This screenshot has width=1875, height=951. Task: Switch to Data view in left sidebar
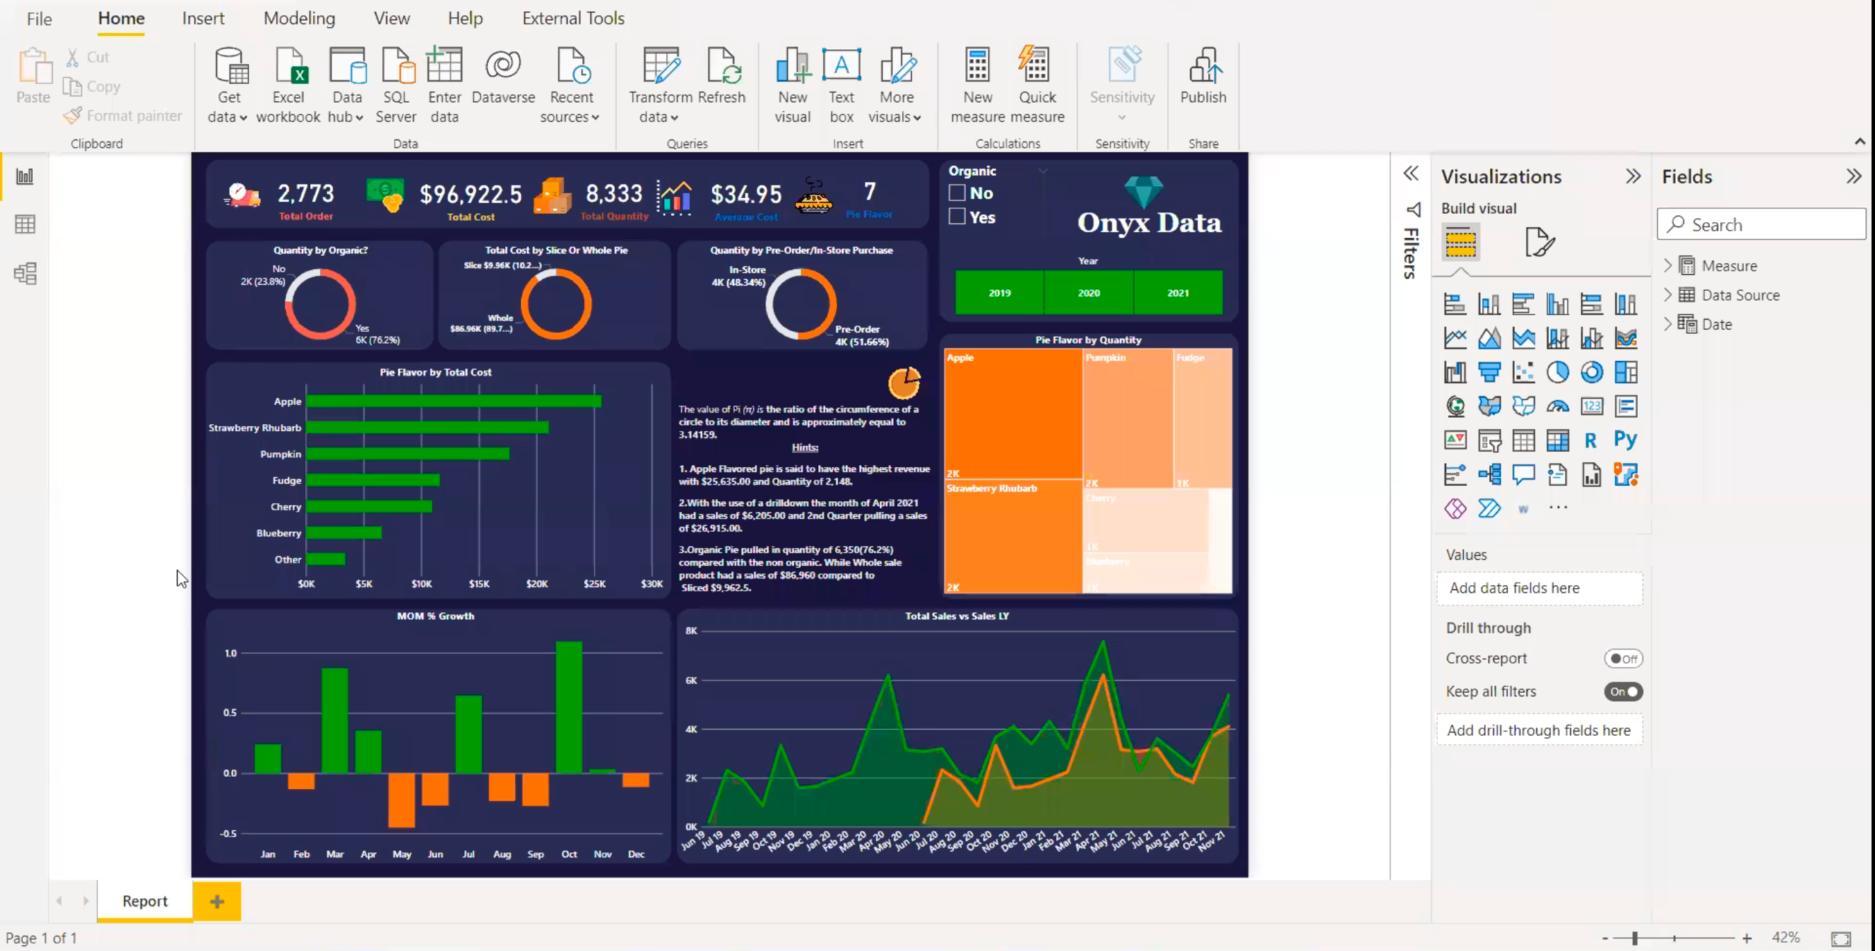click(25, 224)
